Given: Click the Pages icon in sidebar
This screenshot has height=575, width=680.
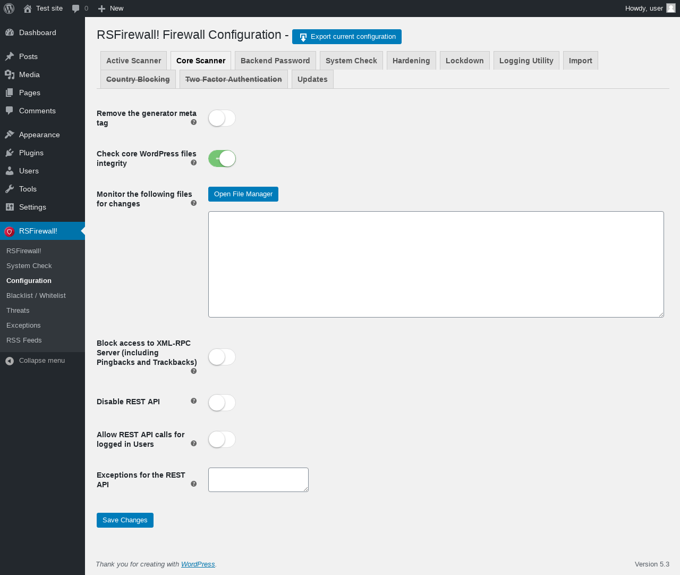Looking at the screenshot, I should [10, 93].
